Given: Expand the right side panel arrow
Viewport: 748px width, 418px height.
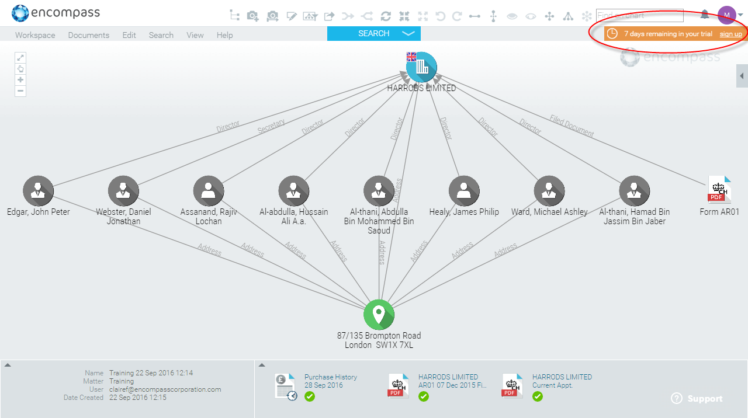Looking at the screenshot, I should pyautogui.click(x=742, y=76).
